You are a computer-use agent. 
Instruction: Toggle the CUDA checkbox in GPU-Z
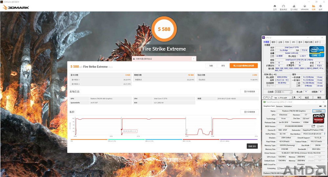(289, 168)
